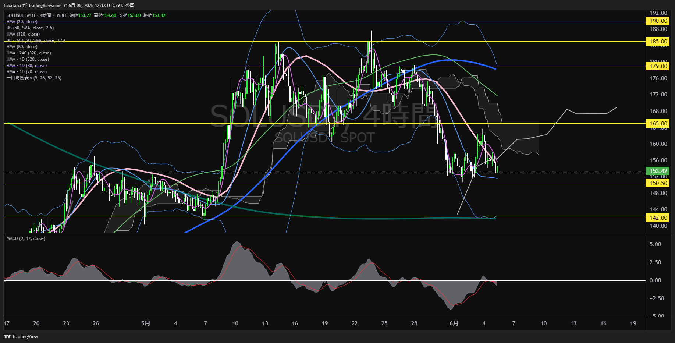Click the MACD 0.00 scale value
This screenshot has height=343, width=675.
point(655,280)
